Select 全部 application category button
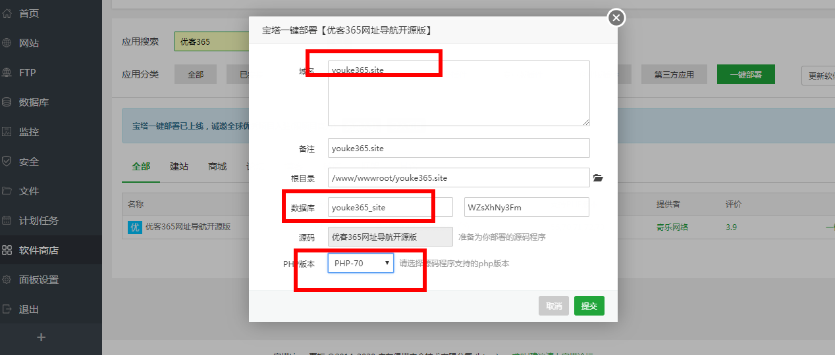Image resolution: width=835 pixels, height=355 pixels. (x=196, y=74)
